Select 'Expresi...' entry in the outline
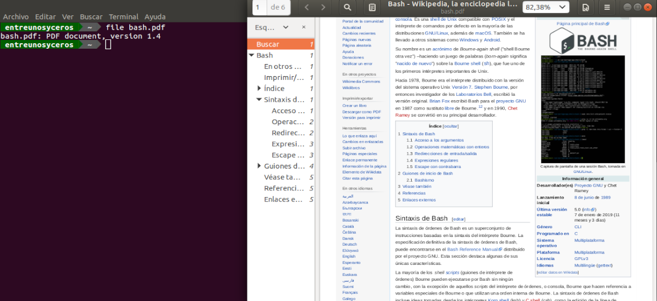The image size is (657, 301). pos(288,144)
